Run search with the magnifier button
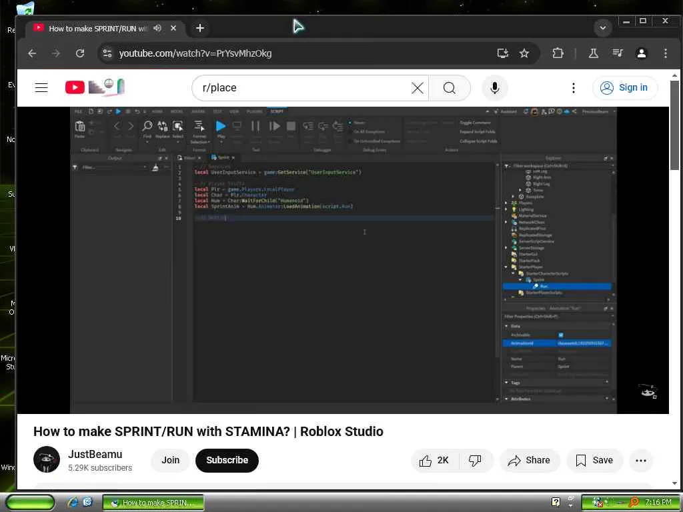This screenshot has width=683, height=512. [450, 88]
